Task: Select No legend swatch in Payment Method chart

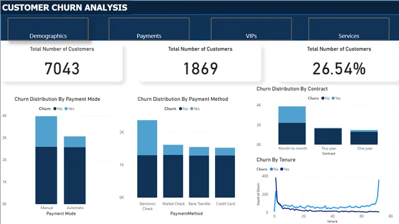Action: point(180,109)
